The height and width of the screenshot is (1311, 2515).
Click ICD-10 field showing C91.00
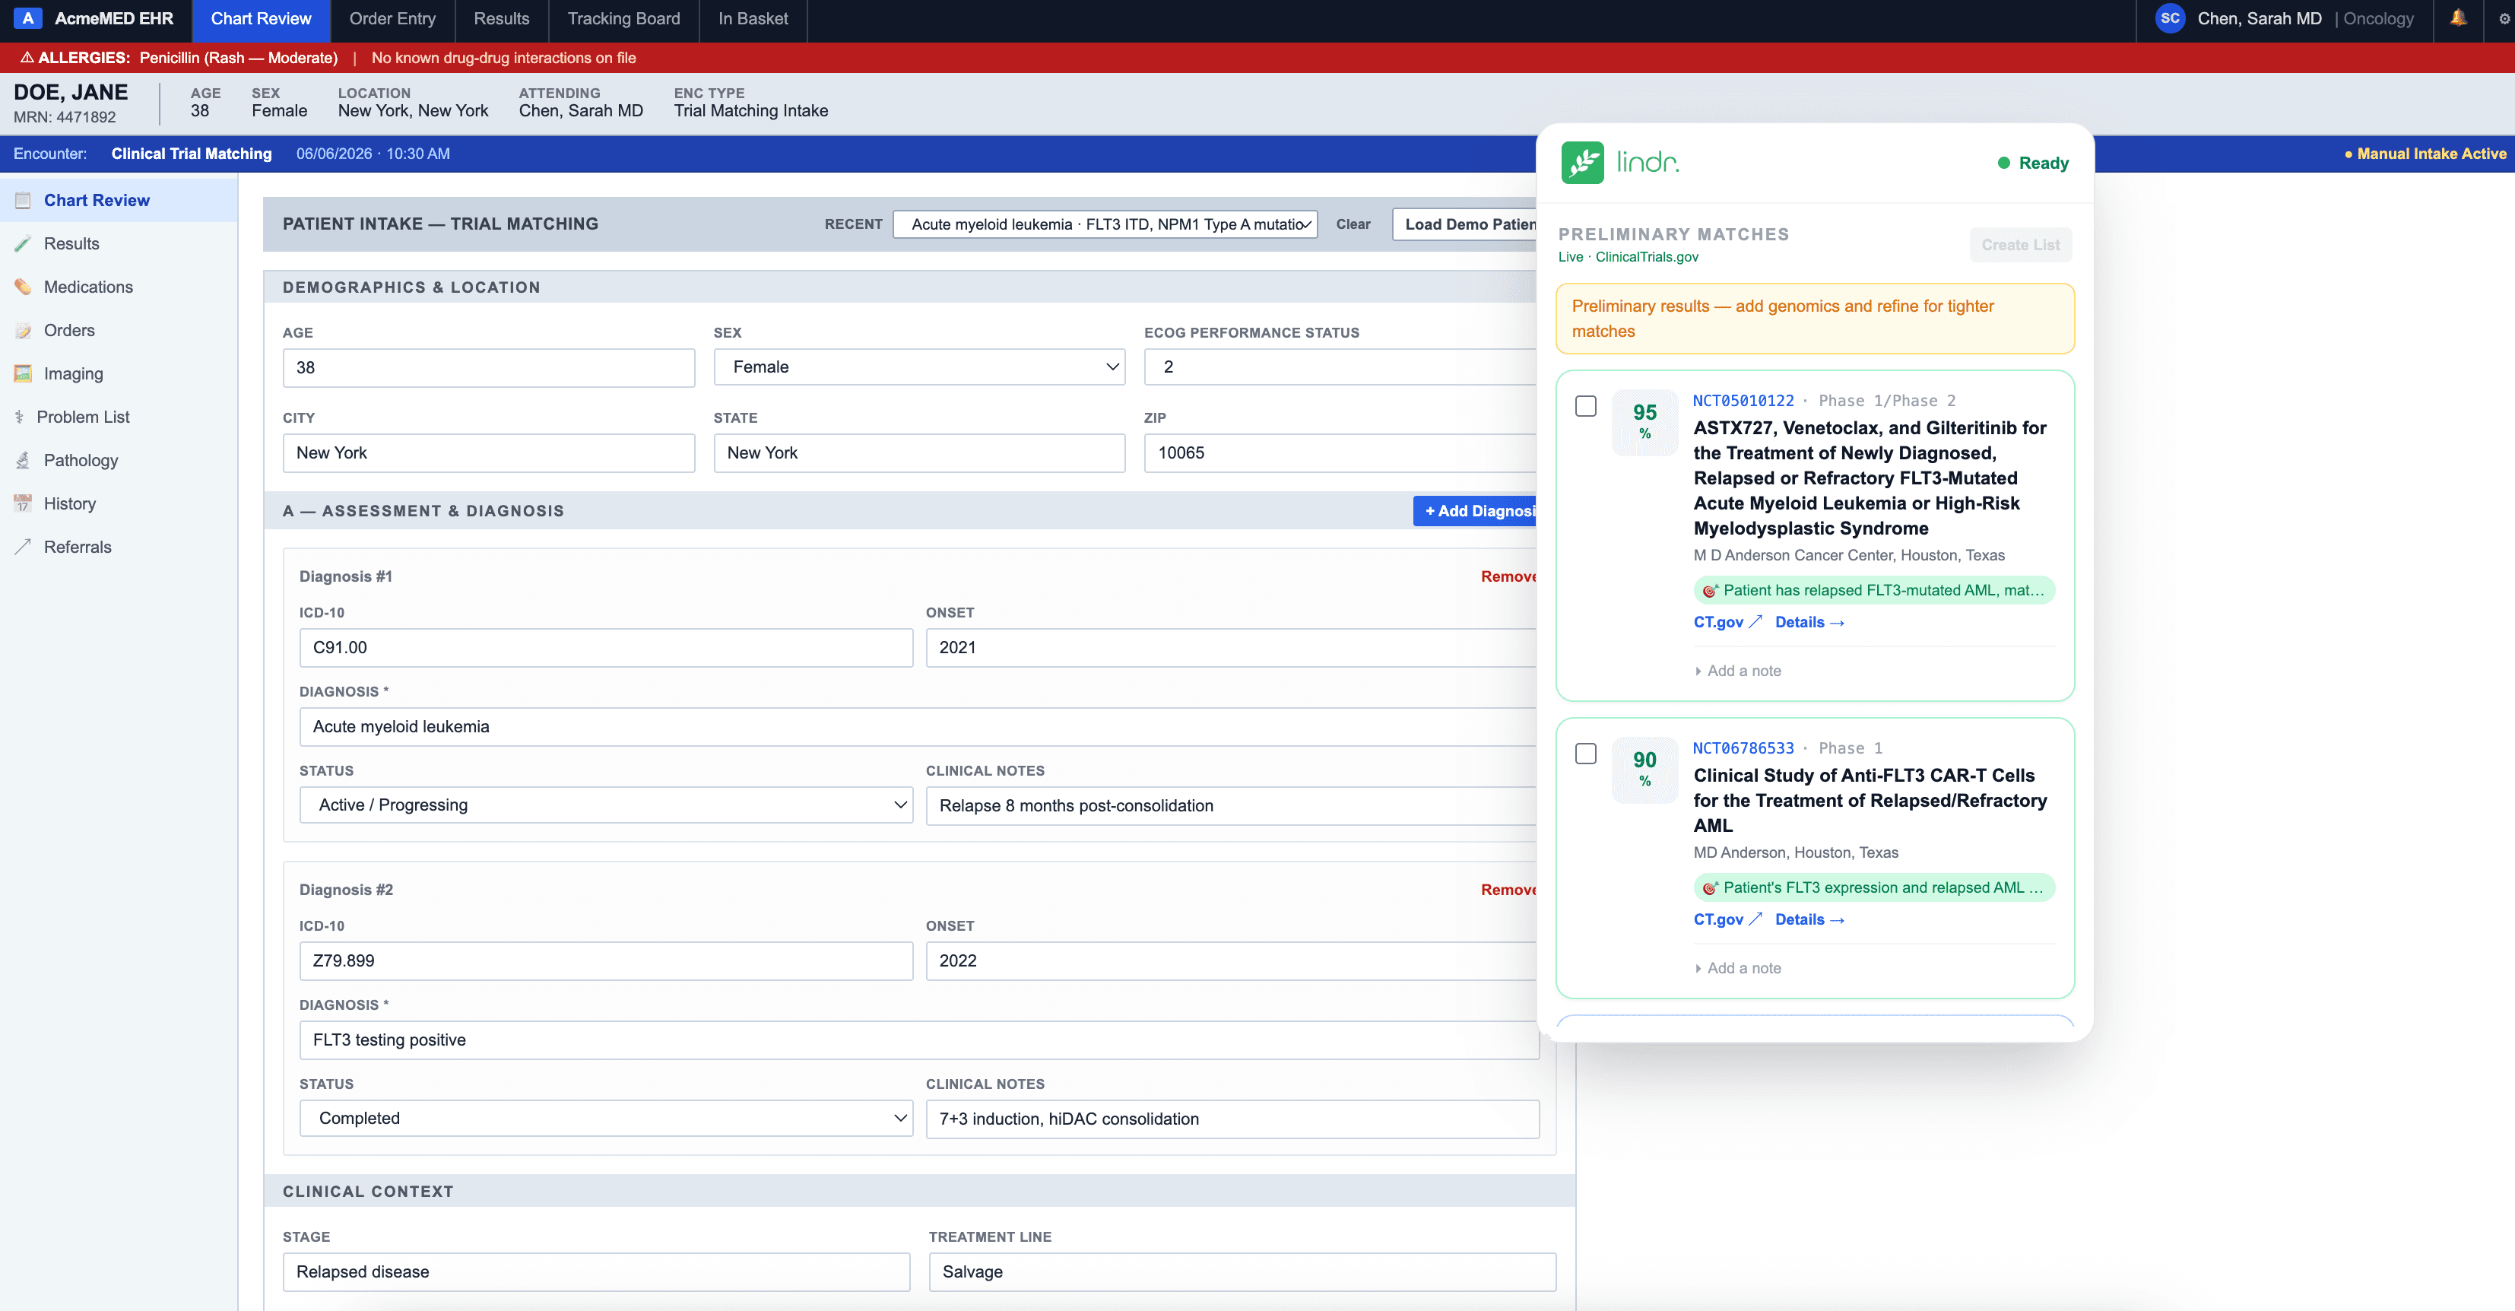pos(605,648)
